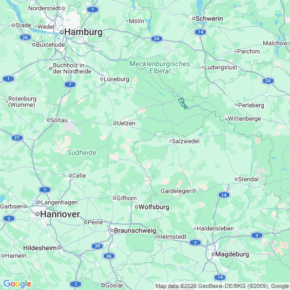Select the Hannover city label

coord(60,214)
